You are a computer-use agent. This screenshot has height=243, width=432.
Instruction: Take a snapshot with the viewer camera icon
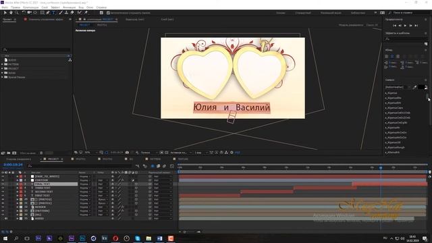click(x=127, y=153)
